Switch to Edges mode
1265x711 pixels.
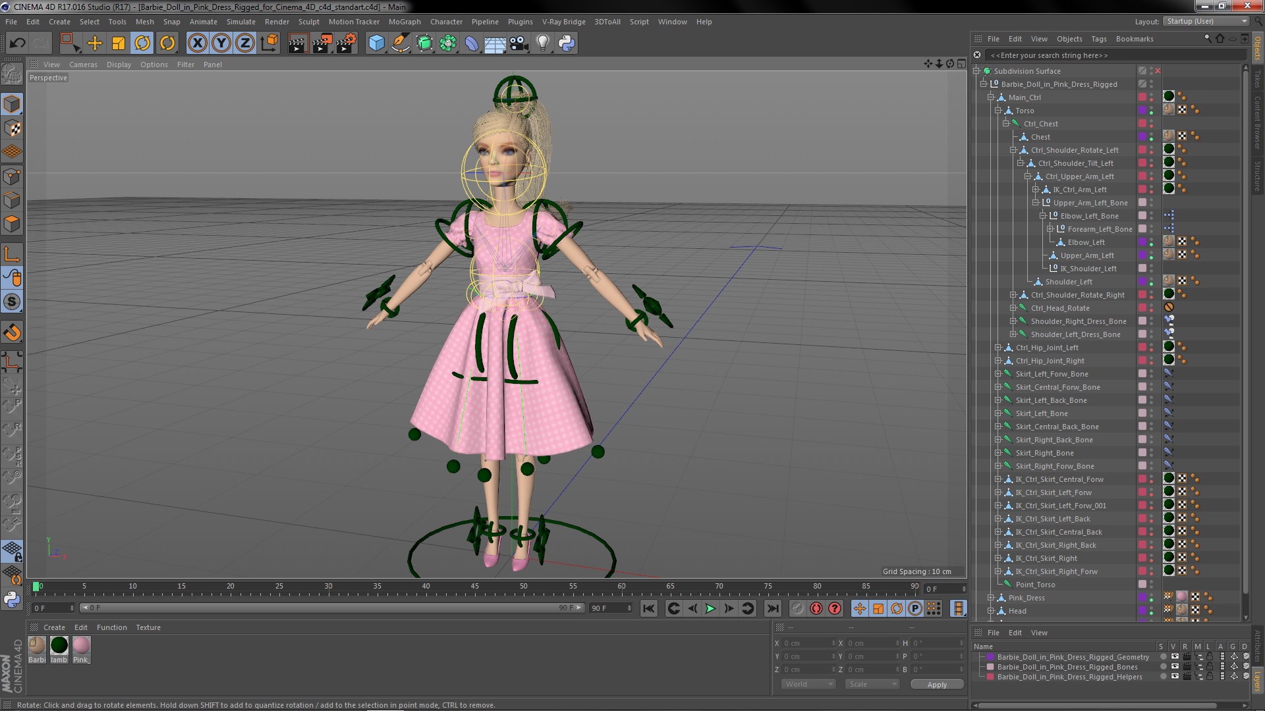tap(12, 200)
